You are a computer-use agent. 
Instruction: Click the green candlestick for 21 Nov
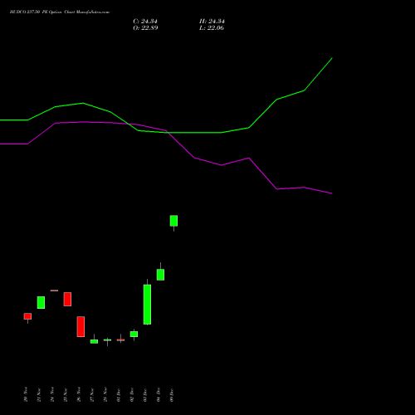pos(41,302)
